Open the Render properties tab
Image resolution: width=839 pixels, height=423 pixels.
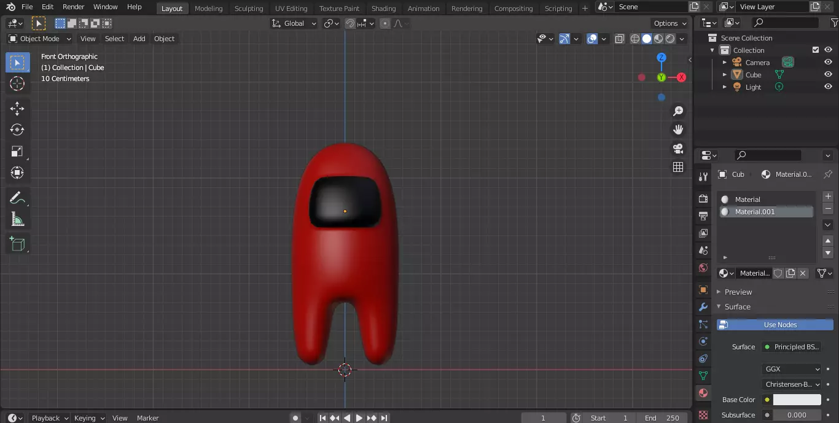point(703,198)
